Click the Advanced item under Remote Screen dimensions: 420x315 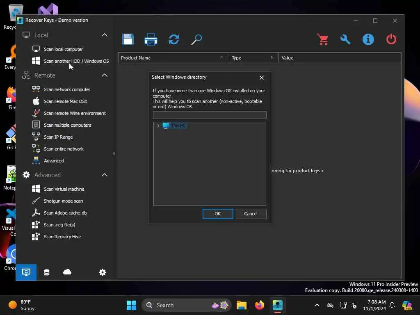(54, 161)
